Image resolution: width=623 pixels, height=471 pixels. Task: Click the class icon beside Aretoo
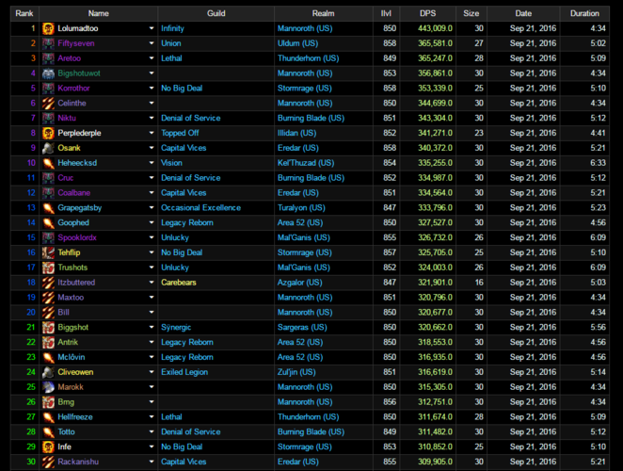48,58
